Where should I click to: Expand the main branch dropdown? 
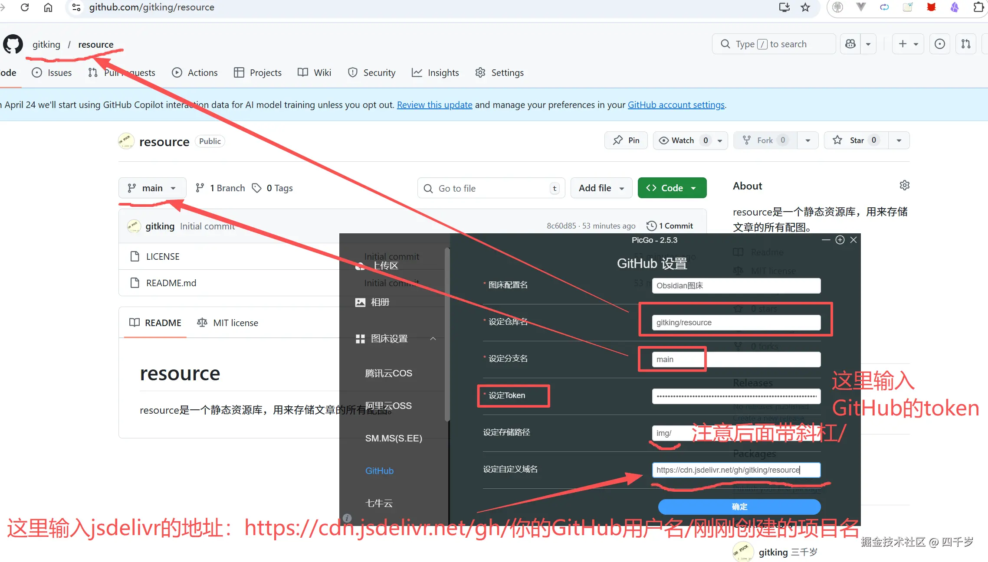click(152, 188)
